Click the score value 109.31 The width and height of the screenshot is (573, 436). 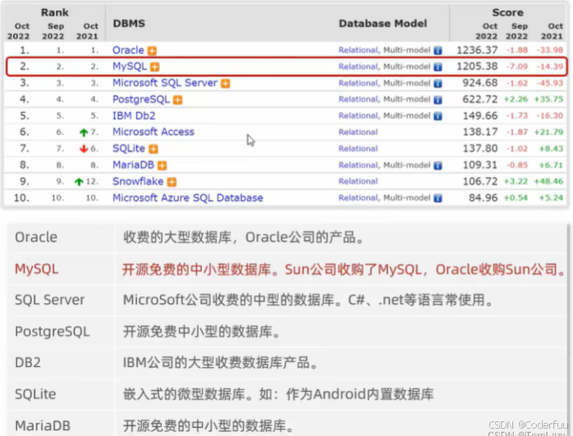point(480,165)
